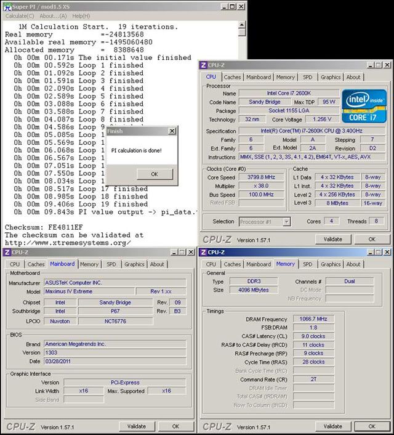Click the Checksum: FE4811EF line in Super PI
The width and height of the screenshot is (394, 435).
click(x=44, y=227)
